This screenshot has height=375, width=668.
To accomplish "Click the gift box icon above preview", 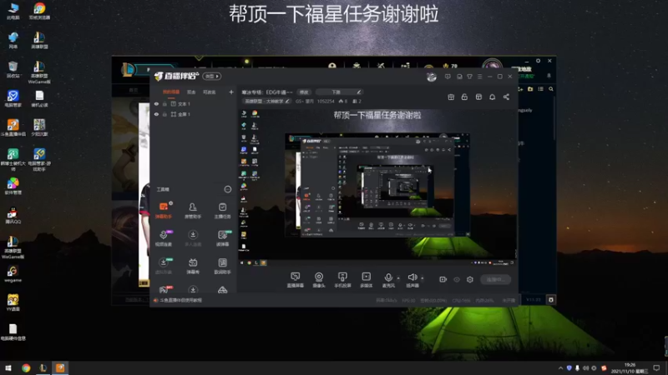I will (x=451, y=97).
